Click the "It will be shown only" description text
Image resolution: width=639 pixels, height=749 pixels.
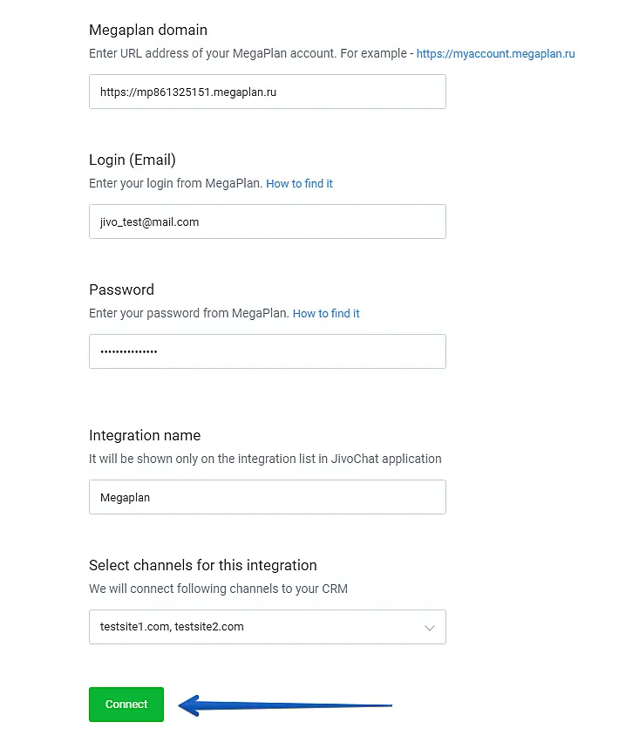265,459
